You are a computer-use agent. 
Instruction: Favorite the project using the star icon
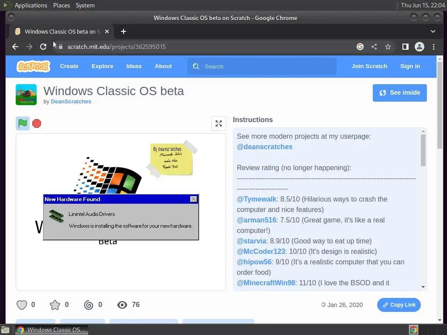click(x=55, y=305)
